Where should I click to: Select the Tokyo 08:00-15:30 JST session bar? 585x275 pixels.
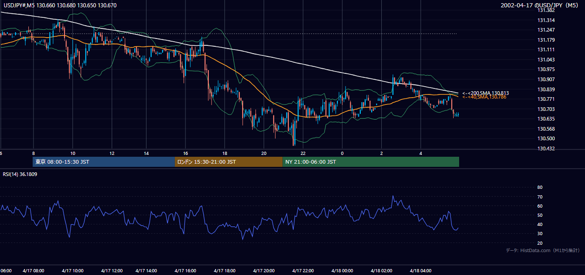(x=103, y=162)
